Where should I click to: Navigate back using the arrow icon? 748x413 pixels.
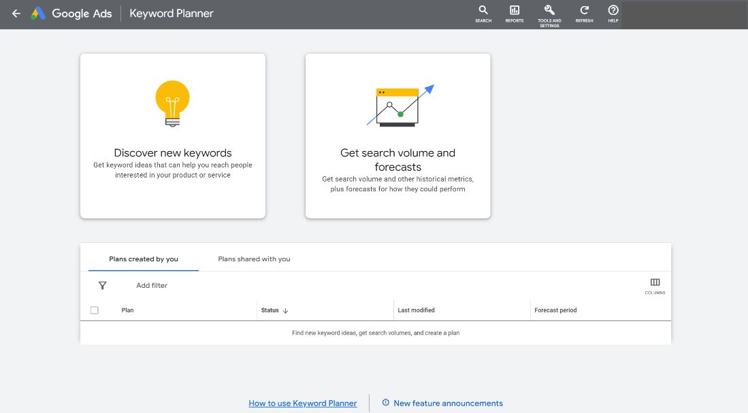tap(16, 14)
